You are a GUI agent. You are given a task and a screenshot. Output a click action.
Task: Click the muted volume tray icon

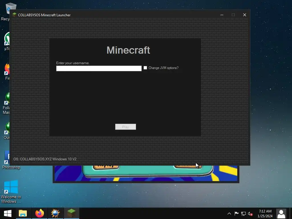coord(250,214)
